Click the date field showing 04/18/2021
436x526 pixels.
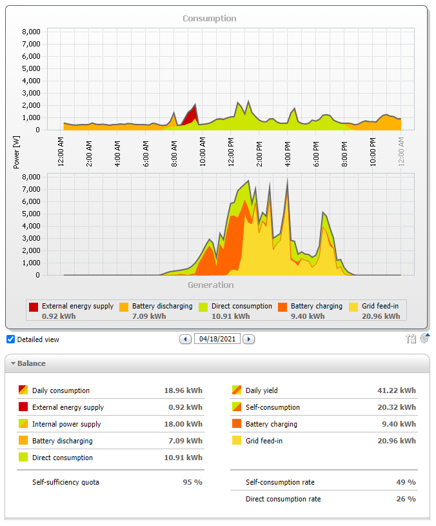[217, 339]
